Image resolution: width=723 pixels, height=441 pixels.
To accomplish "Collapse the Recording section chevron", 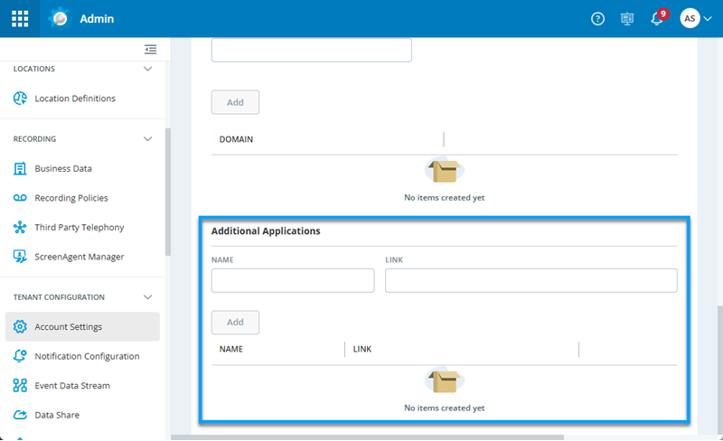I will pyautogui.click(x=148, y=139).
